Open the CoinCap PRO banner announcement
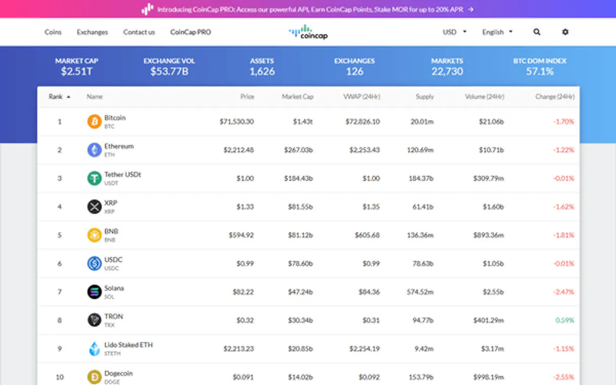 [x=308, y=9]
